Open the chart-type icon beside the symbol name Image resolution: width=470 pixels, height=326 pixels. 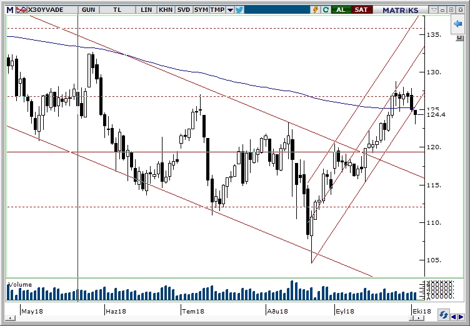pos(21,10)
